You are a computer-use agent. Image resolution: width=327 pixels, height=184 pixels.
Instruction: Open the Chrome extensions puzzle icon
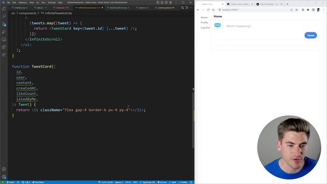tap(308, 10)
